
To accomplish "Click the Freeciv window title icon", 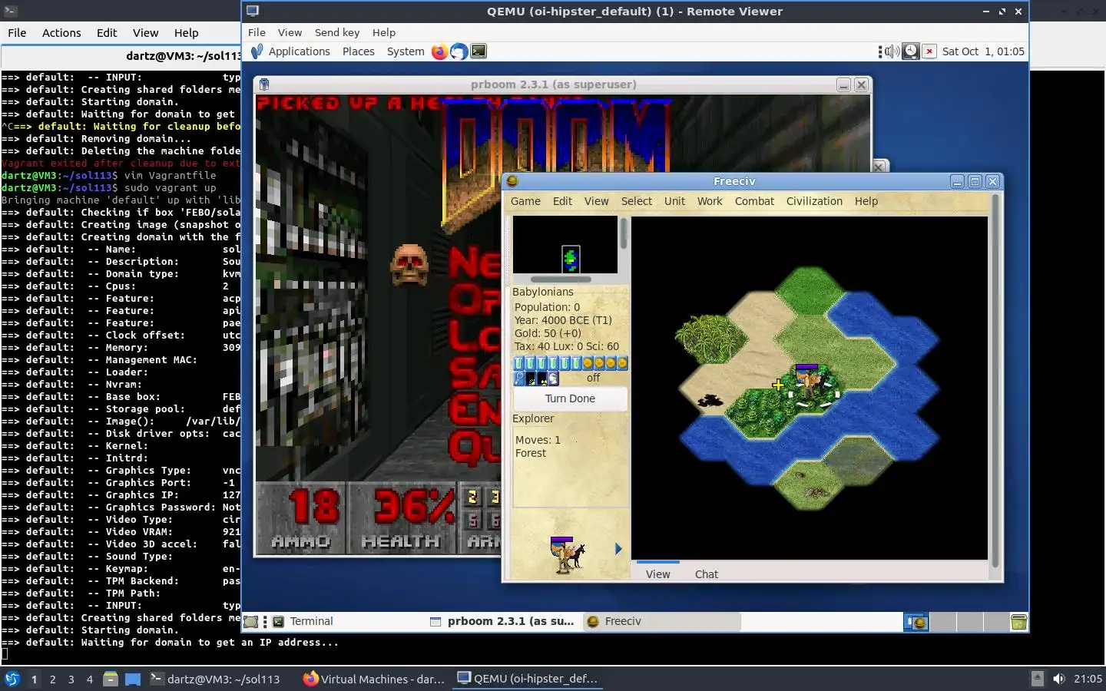I will click(x=512, y=181).
